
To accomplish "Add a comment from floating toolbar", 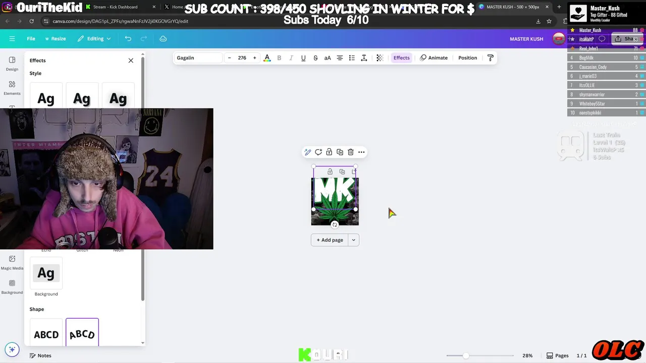I will [x=318, y=152].
